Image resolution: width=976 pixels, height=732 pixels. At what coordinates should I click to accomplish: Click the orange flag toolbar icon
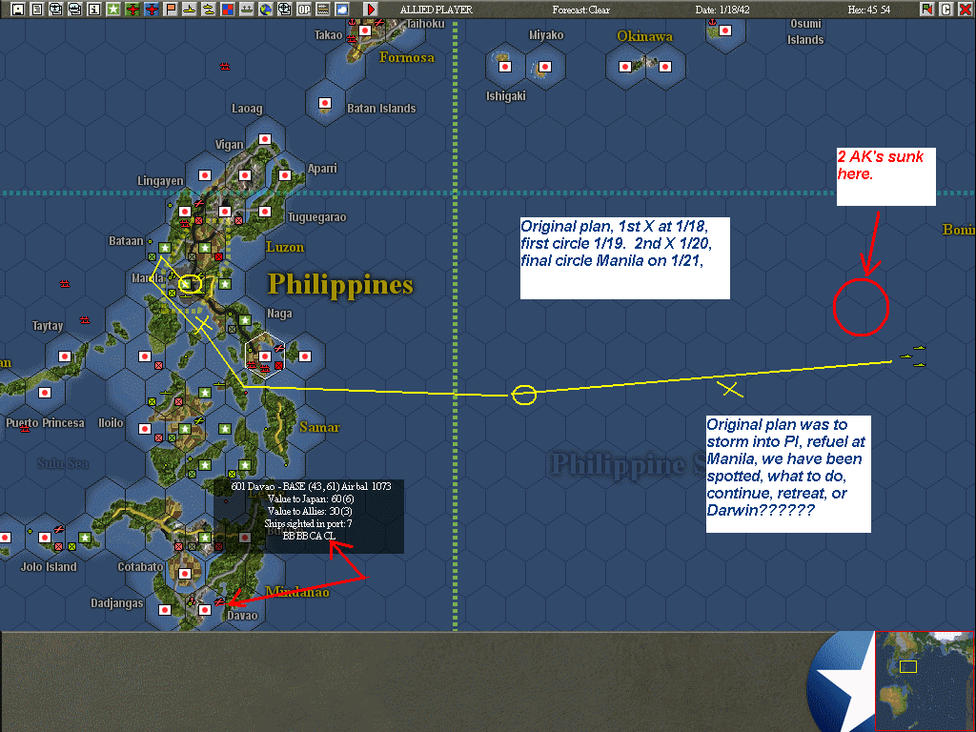[171, 9]
